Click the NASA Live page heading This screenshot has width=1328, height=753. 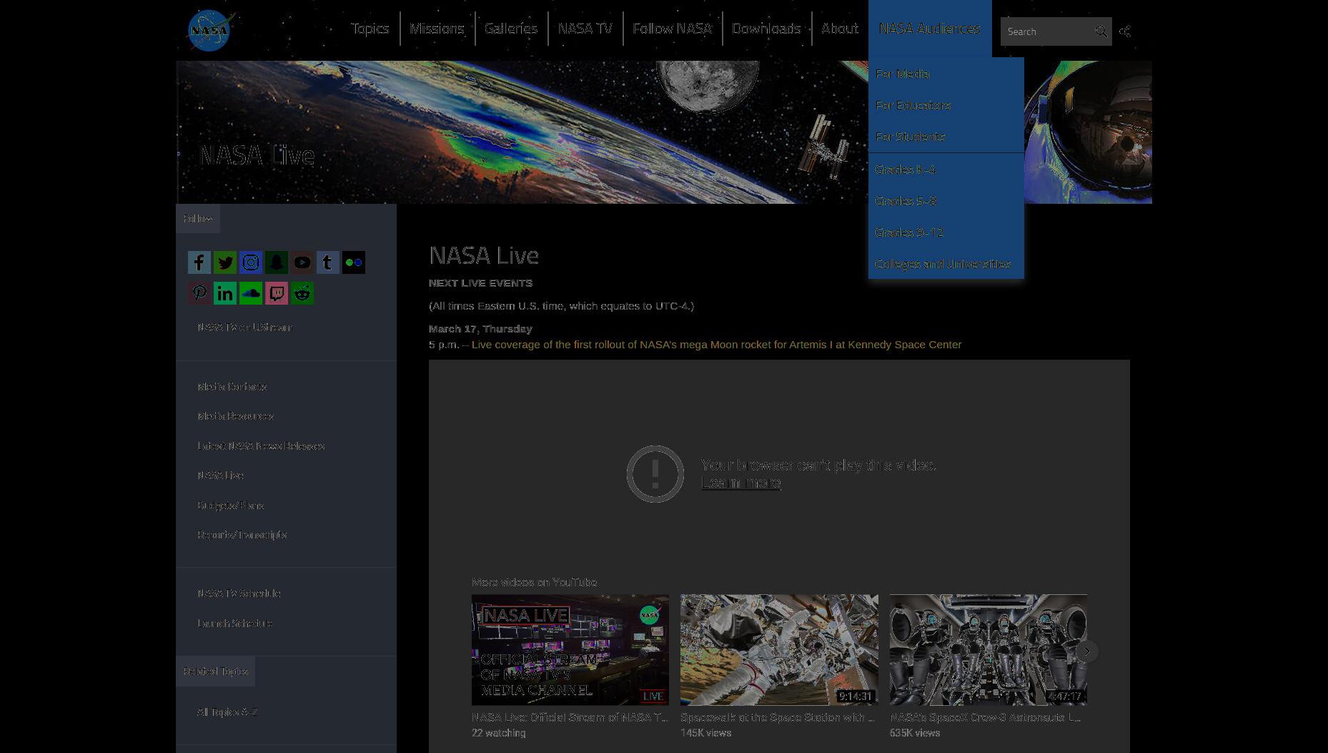pos(484,255)
